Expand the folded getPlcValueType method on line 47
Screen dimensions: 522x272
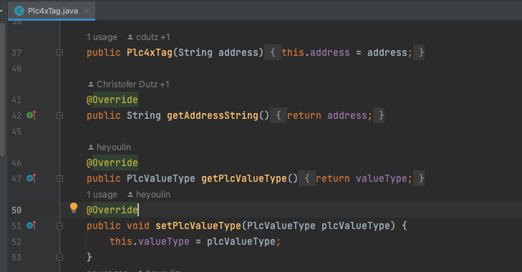pos(59,179)
